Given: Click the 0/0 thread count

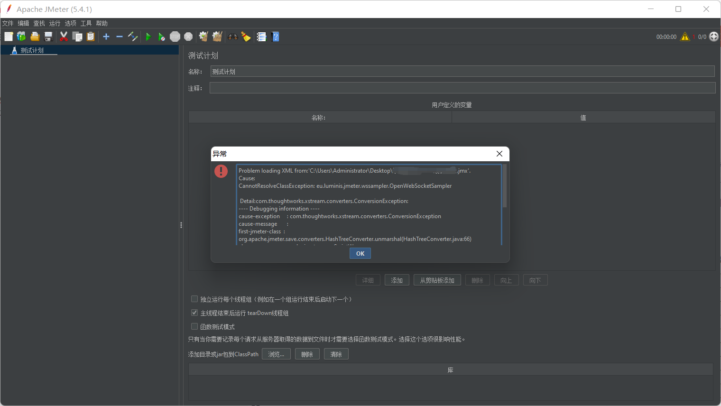Looking at the screenshot, I should [702, 37].
